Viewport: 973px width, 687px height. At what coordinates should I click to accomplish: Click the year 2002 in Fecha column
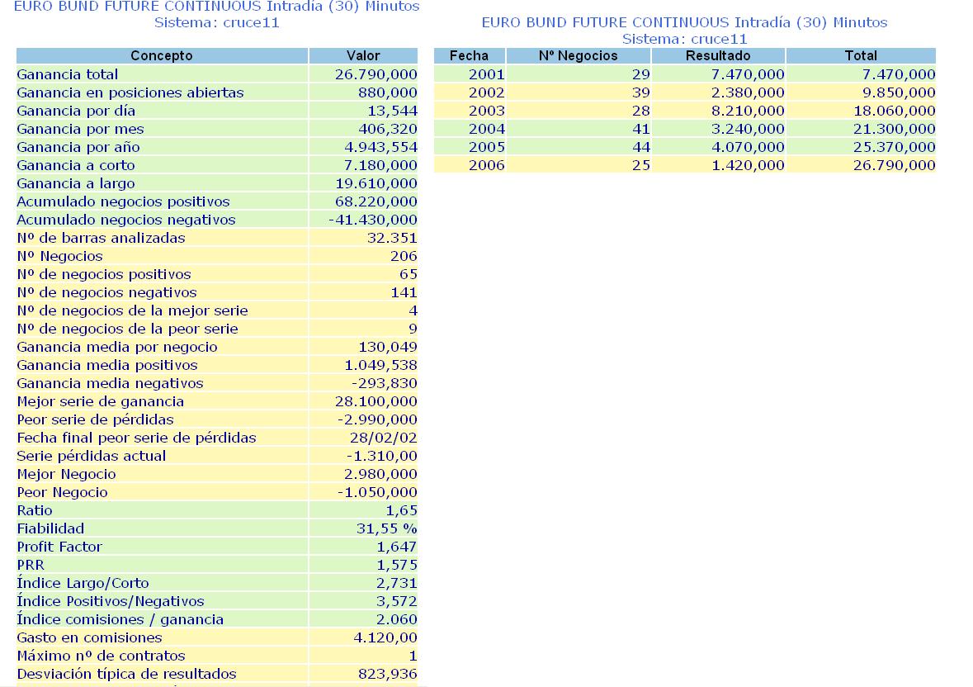click(x=487, y=92)
